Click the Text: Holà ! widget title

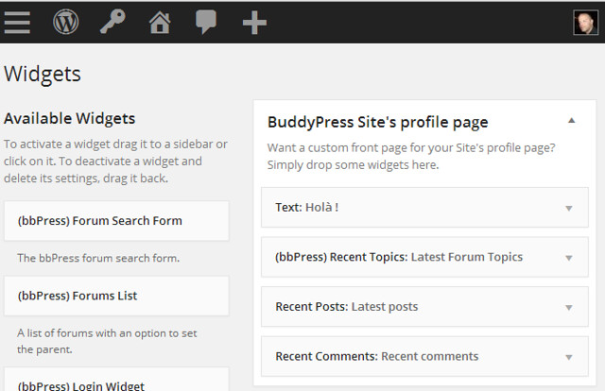[306, 208]
